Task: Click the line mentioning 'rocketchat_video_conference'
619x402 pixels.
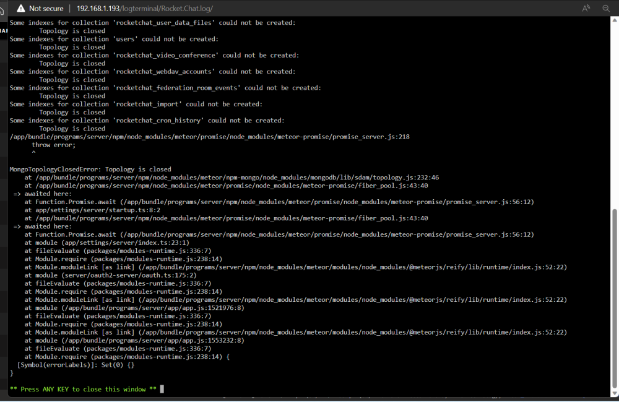Action: [x=154, y=55]
